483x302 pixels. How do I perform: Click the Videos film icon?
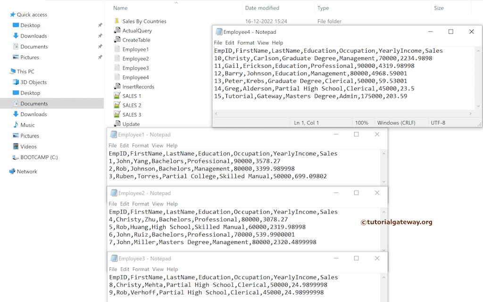tap(16, 146)
